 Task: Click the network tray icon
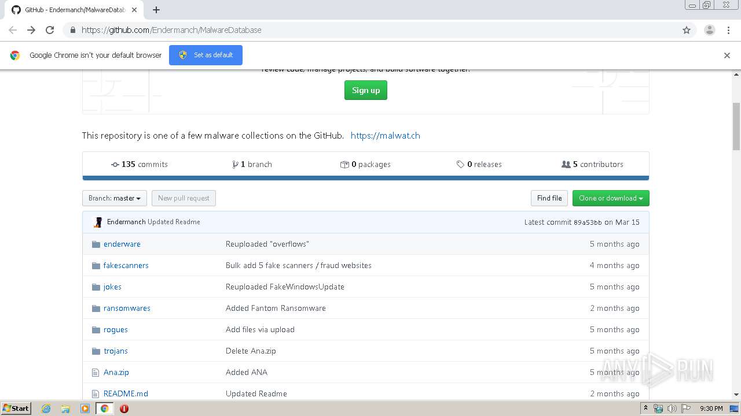coord(658,408)
